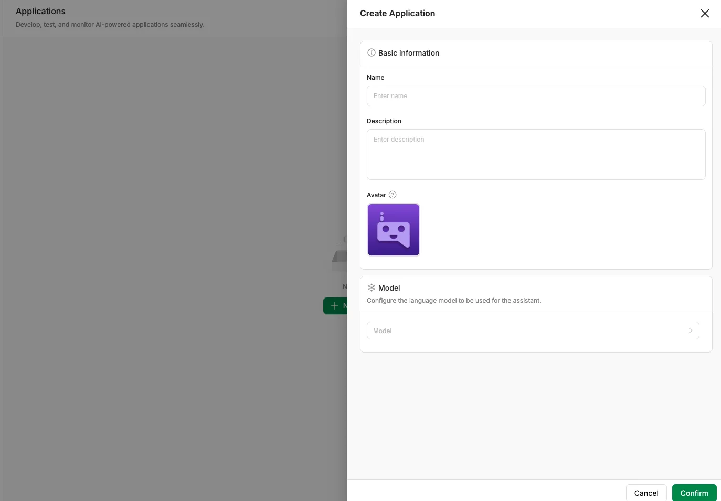This screenshot has width=721, height=501.
Task: Click the Create Application title
Action: click(397, 14)
